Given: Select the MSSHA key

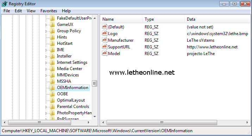Looking at the screenshot, I should point(64,81).
